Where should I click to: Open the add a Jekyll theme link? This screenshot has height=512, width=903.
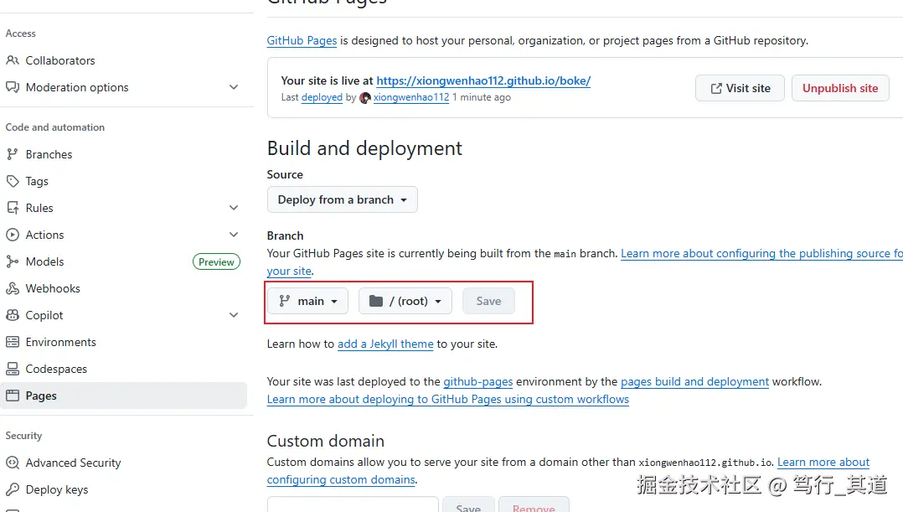click(385, 344)
